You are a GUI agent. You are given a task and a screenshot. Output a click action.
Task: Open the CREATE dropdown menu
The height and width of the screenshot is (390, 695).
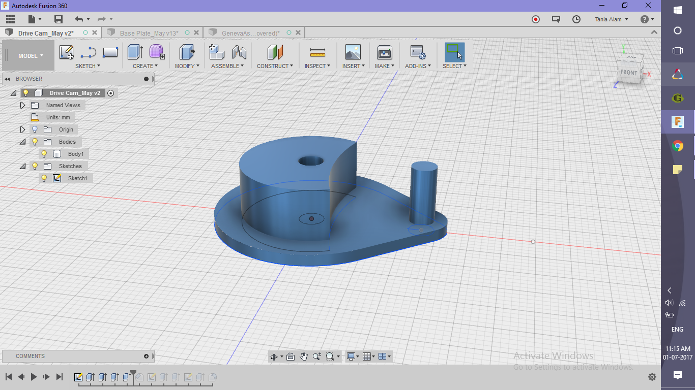pyautogui.click(x=146, y=66)
